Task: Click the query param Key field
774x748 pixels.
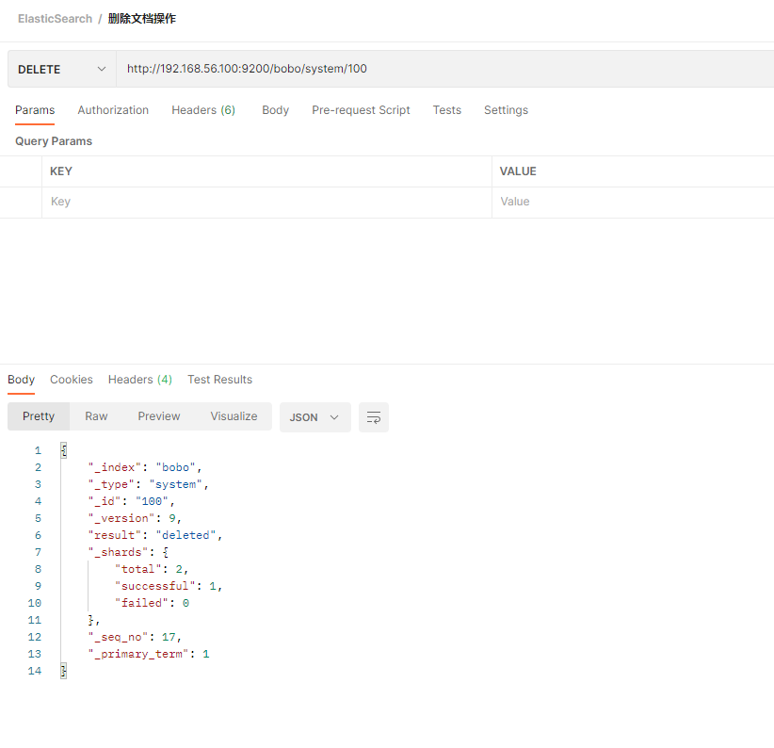Action: point(266,202)
